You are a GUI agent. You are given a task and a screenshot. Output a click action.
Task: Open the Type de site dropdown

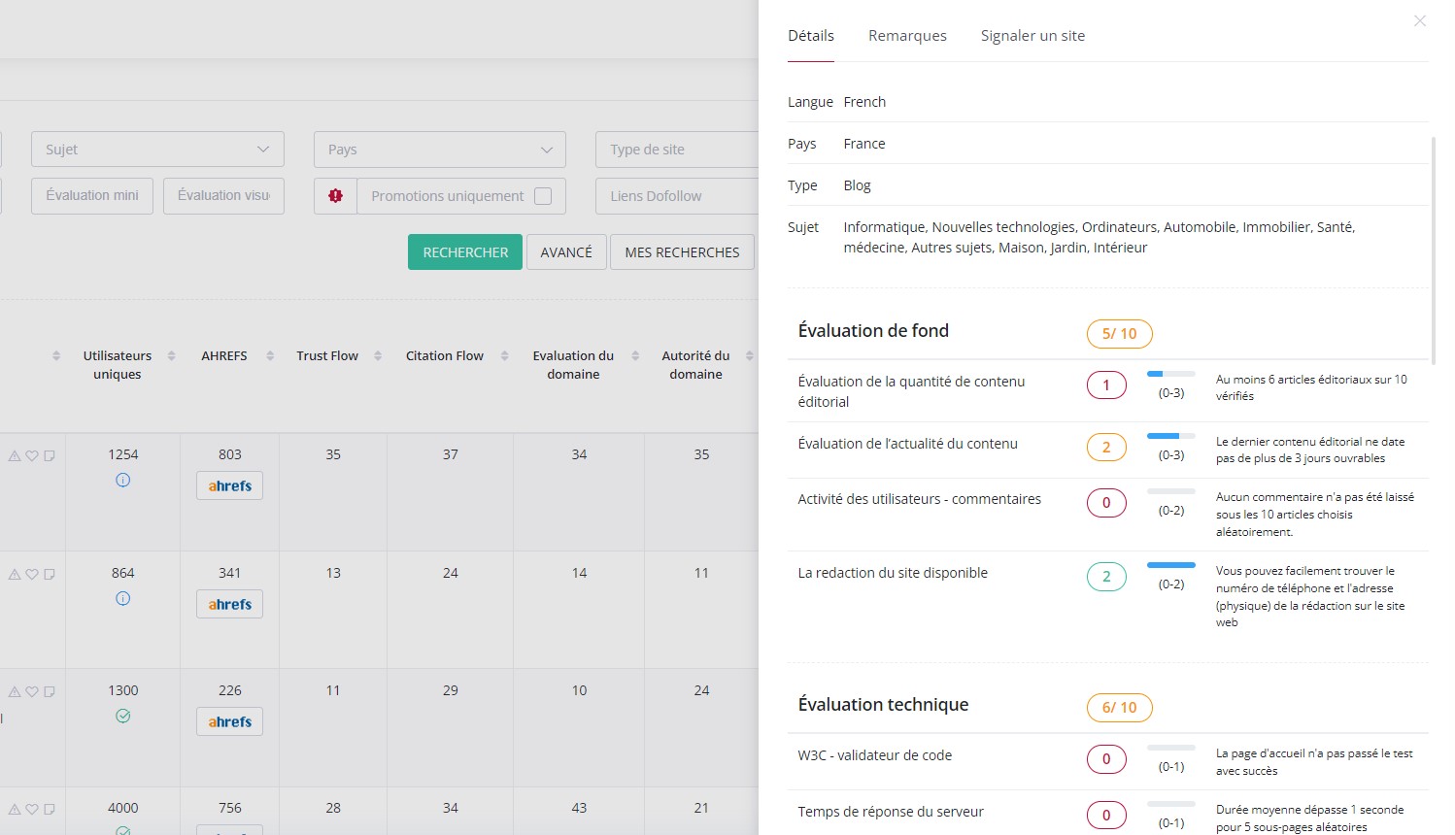pyautogui.click(x=677, y=150)
